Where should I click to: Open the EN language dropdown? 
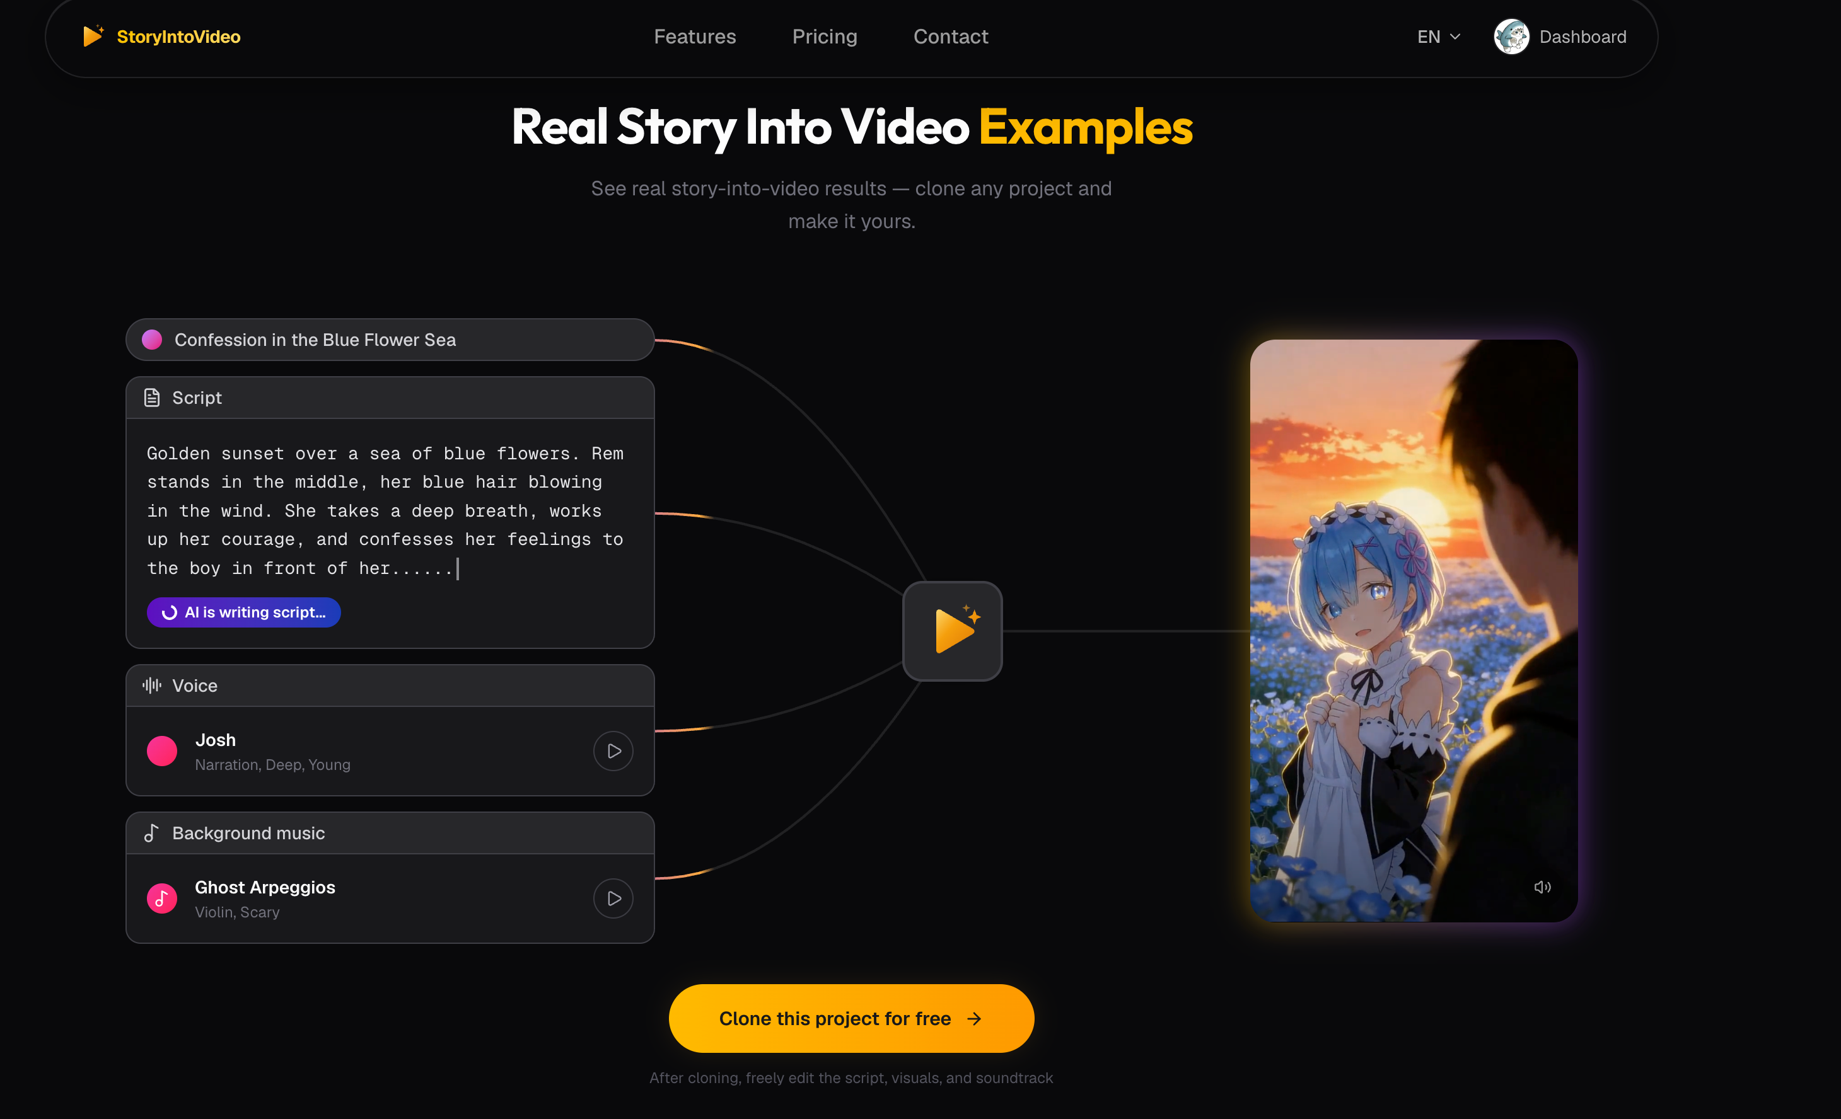(1437, 36)
